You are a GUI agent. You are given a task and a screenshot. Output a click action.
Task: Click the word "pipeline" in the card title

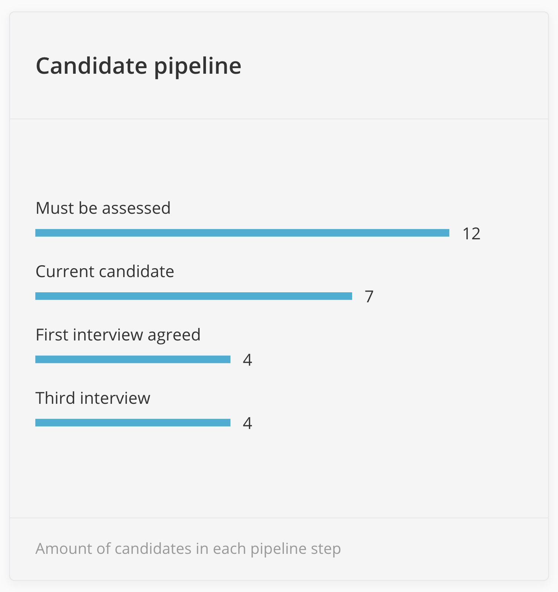197,67
